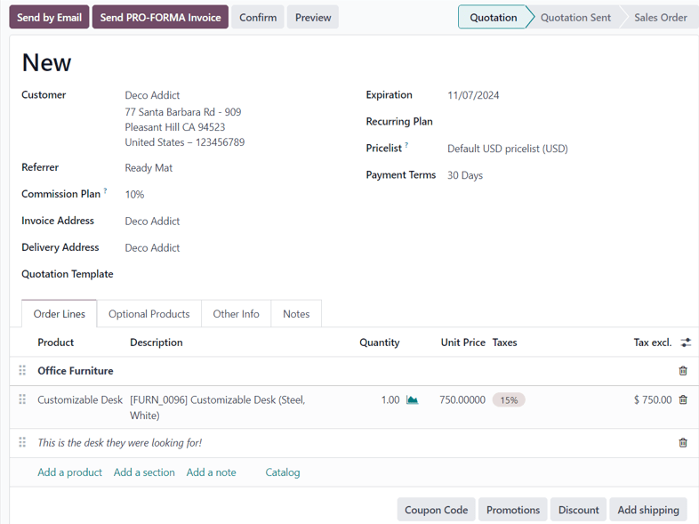Open the Catalog link

click(282, 472)
